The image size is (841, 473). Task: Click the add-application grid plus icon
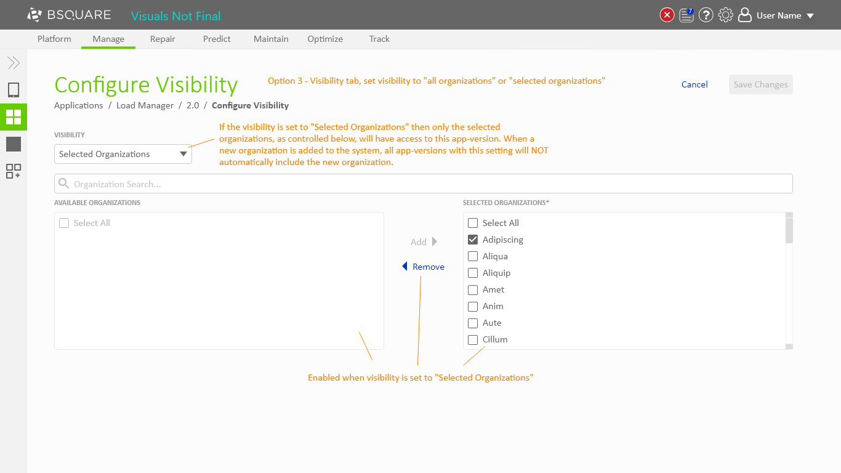[x=14, y=171]
